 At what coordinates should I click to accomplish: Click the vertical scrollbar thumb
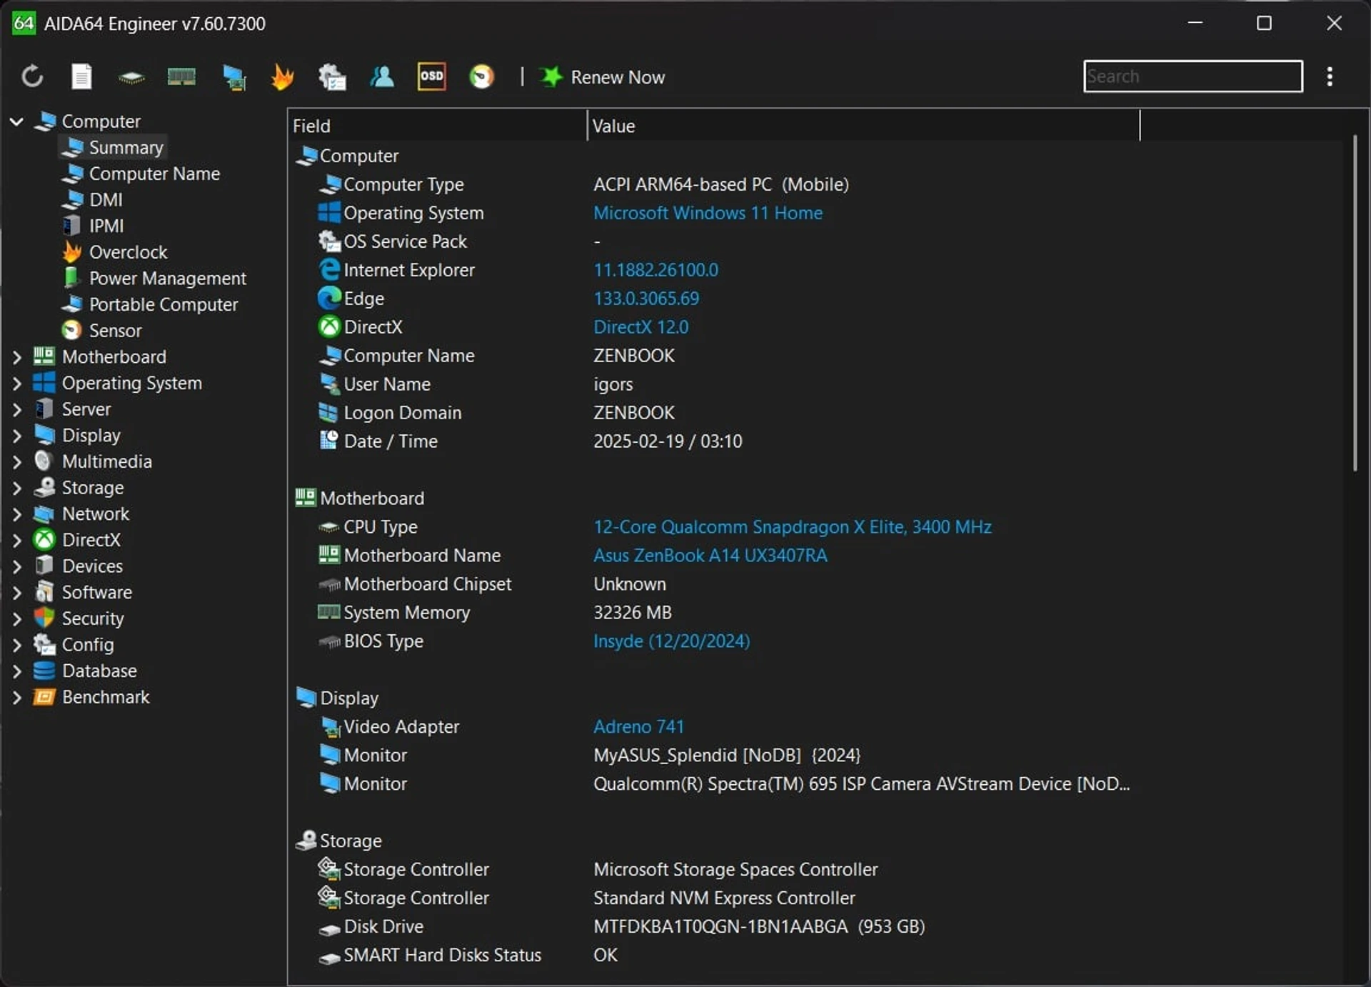[1355, 303]
